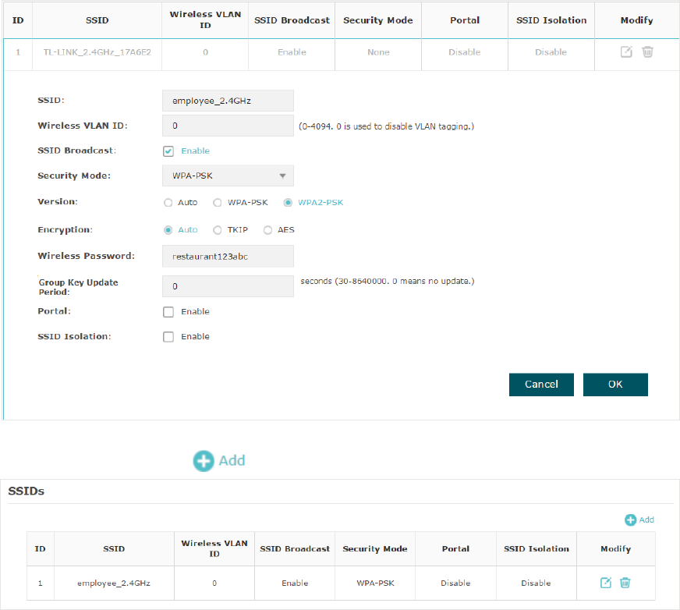The width and height of the screenshot is (680, 610).
Task: Select WPA2-PSK version radio button
Action: (x=288, y=203)
